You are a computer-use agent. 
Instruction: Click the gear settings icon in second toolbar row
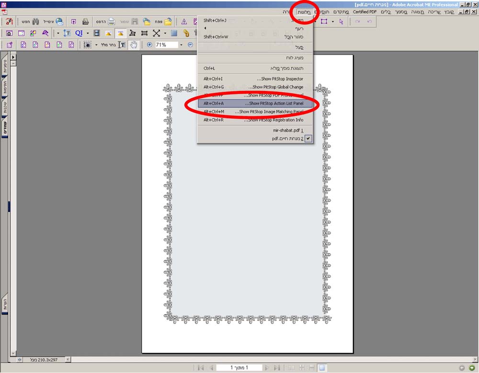tap(9, 34)
